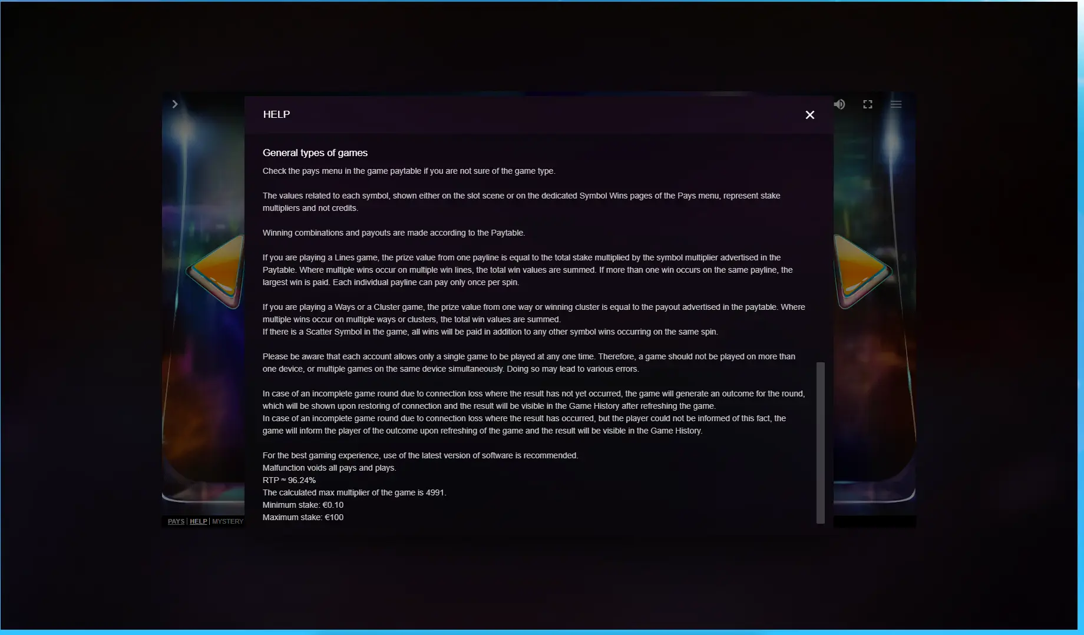Click the 'Check the pays menu' sentence
This screenshot has width=1084, height=635.
point(409,171)
